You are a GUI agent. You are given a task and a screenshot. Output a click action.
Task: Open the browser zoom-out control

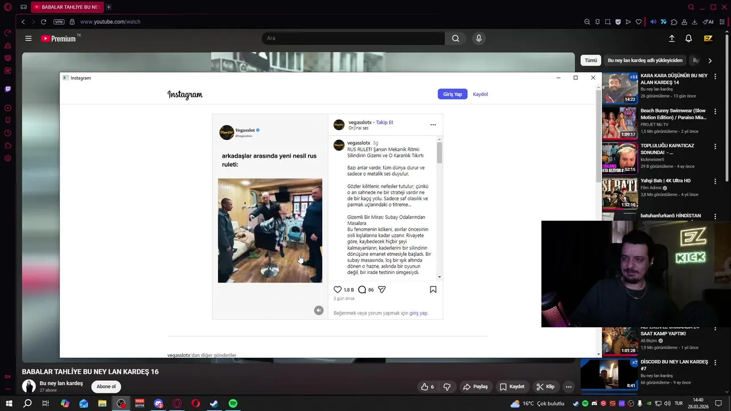[x=587, y=22]
